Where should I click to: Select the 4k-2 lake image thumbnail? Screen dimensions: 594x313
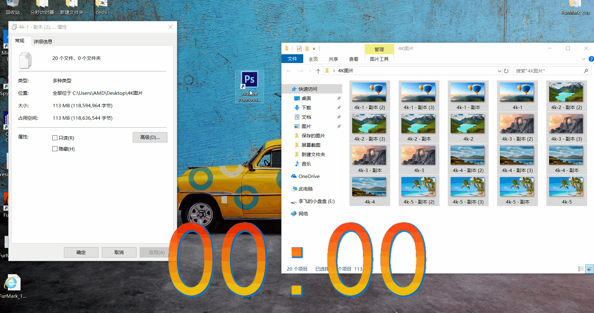468,127
